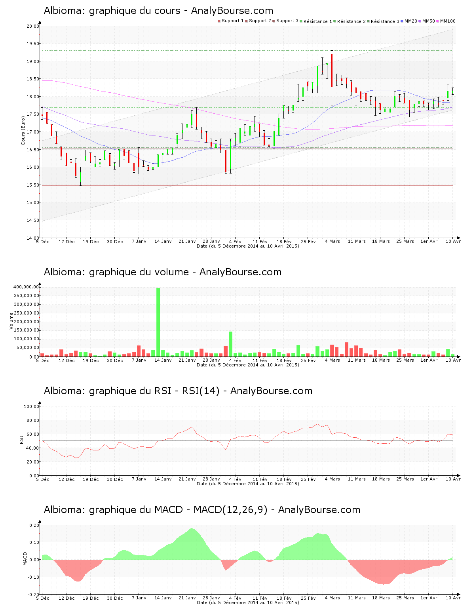Select the Support 2 legend label

click(x=260, y=21)
